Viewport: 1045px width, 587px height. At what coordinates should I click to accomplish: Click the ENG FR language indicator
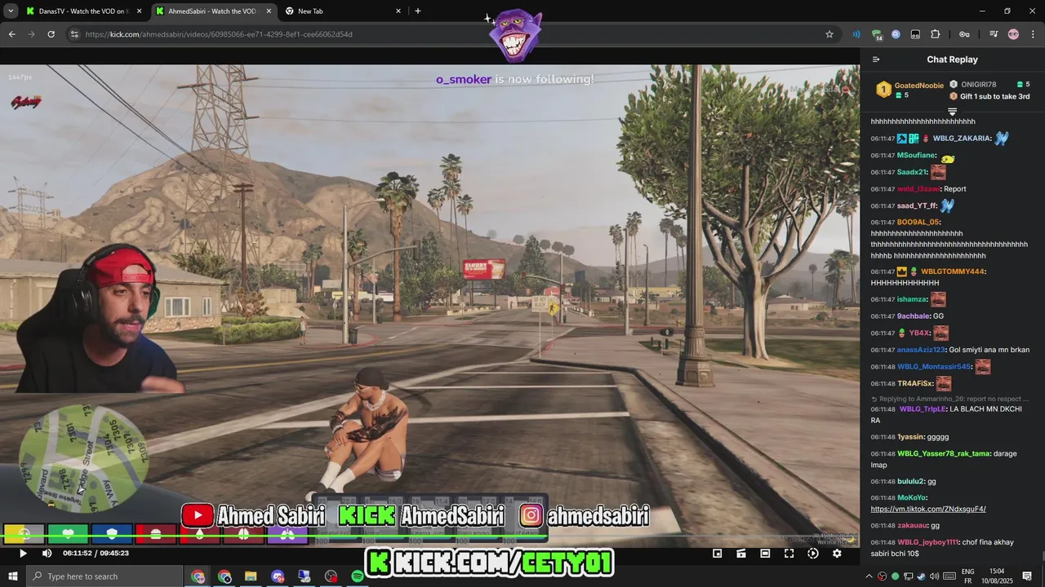968,576
